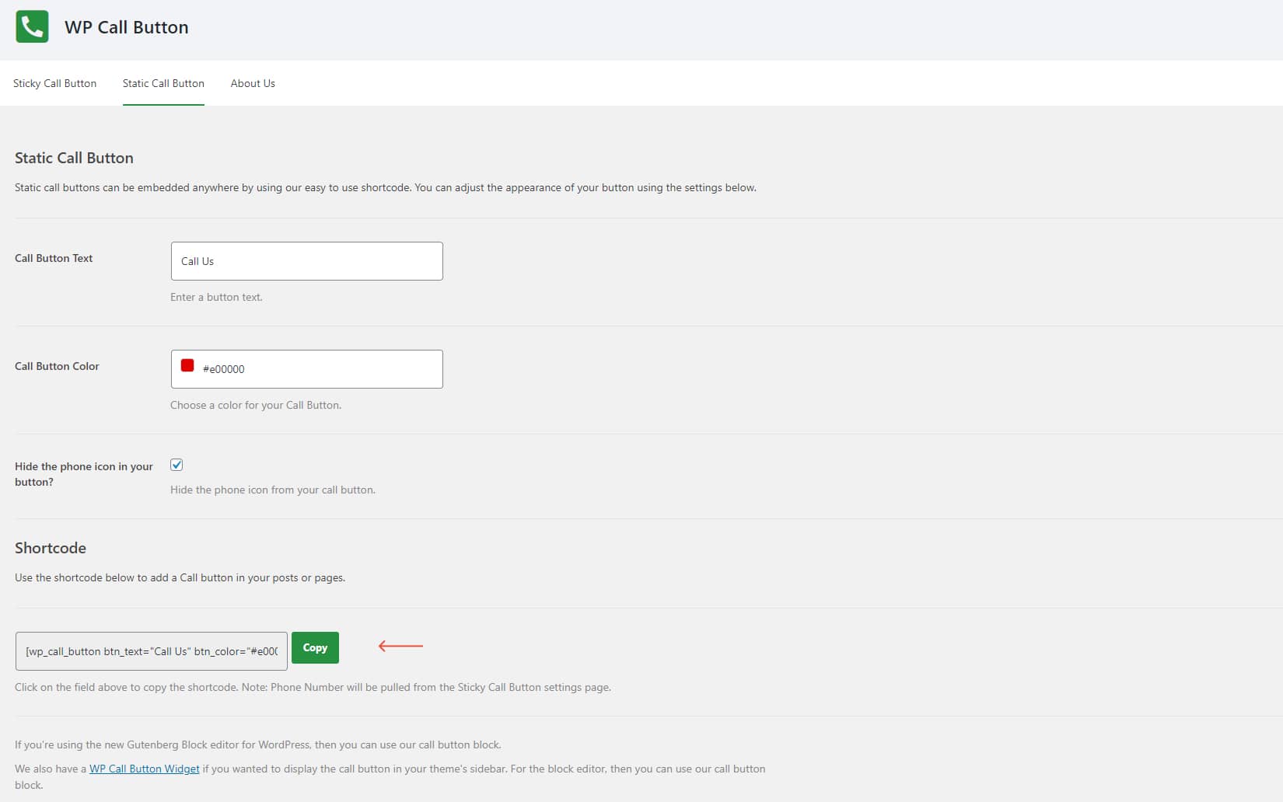1283x802 pixels.
Task: Click the Static Call Button page heading
Action: (x=73, y=158)
